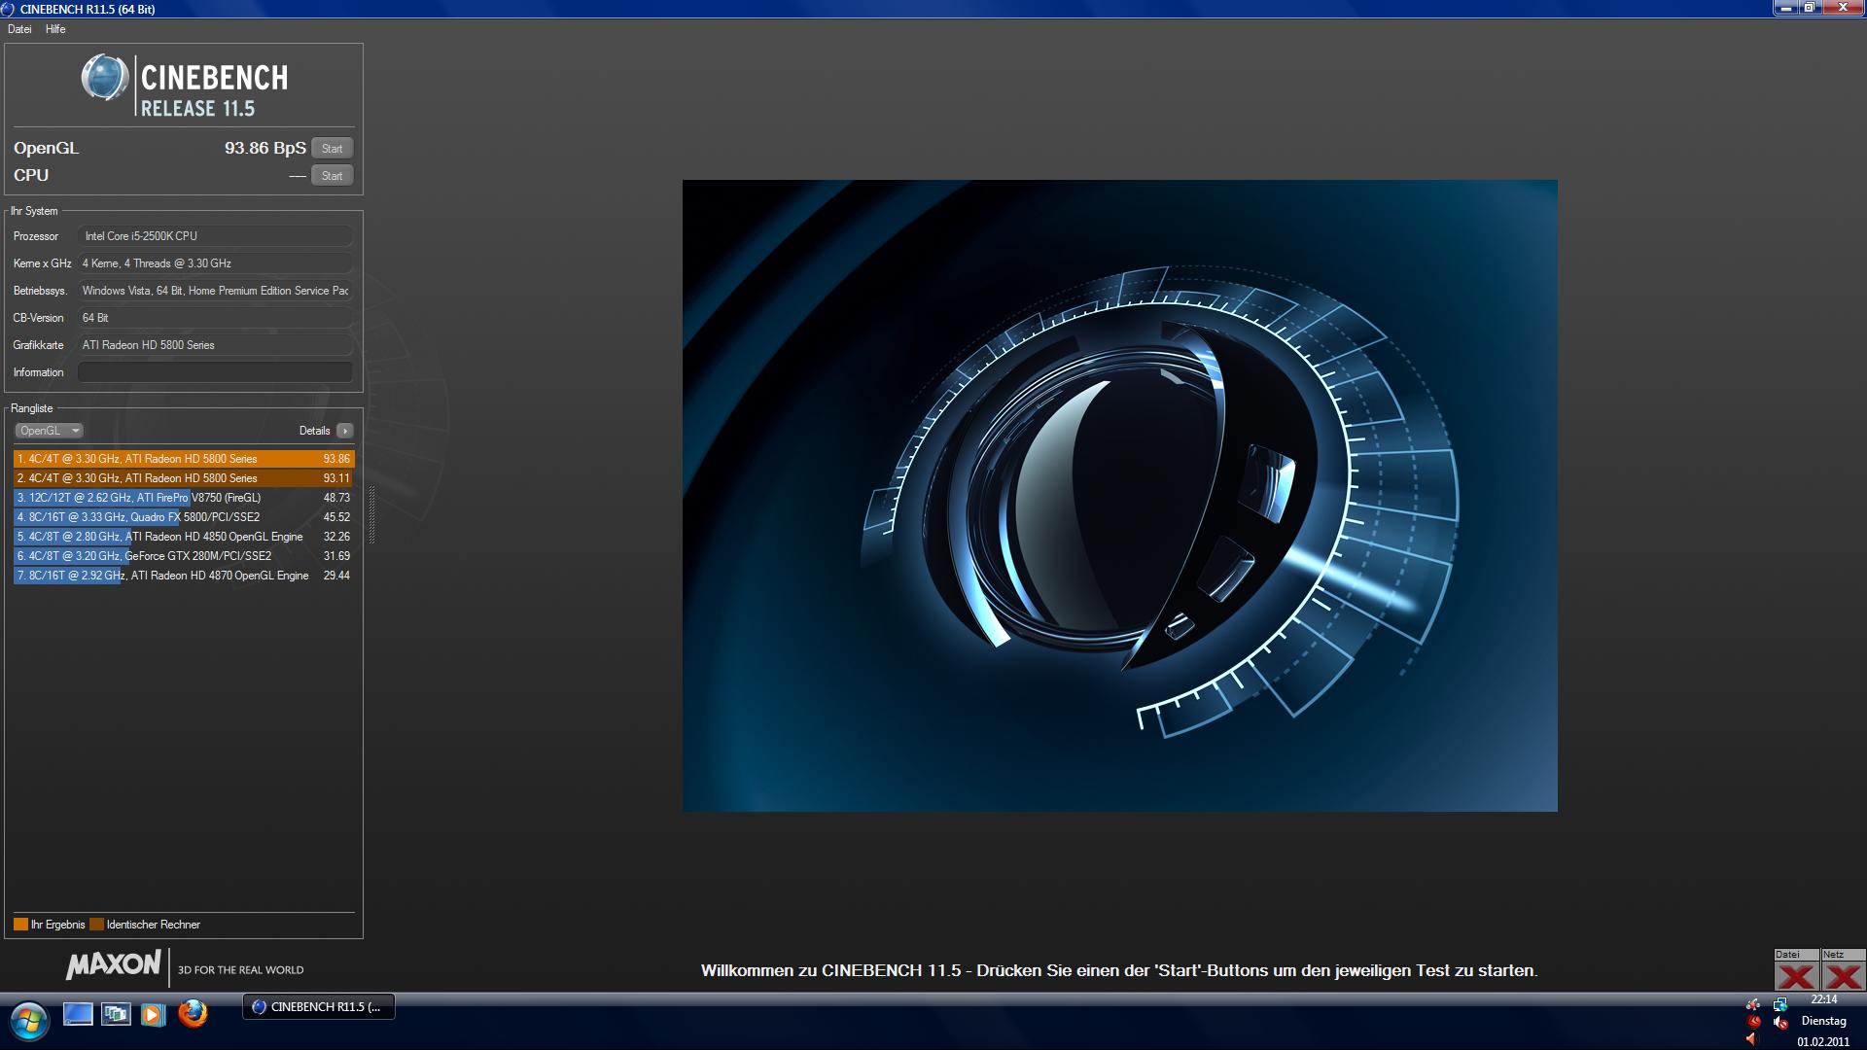This screenshot has width=1867, height=1050.
Task: Launch Windows Media Player from quick launch
Action: click(x=153, y=1014)
